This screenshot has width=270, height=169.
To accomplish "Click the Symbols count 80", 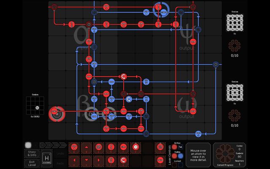I will click(x=240, y=157).
